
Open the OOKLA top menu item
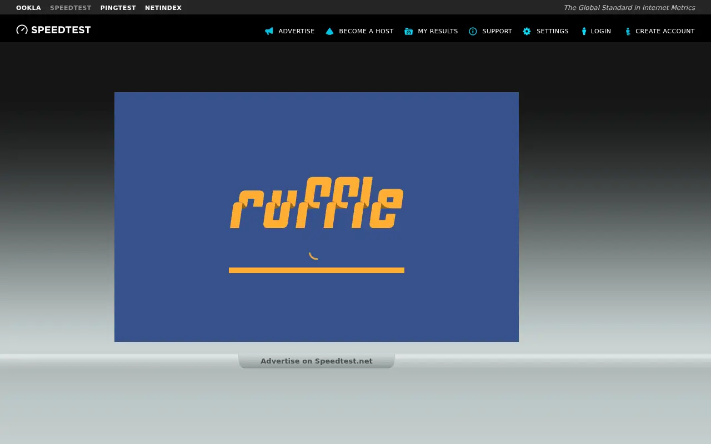pyautogui.click(x=28, y=8)
